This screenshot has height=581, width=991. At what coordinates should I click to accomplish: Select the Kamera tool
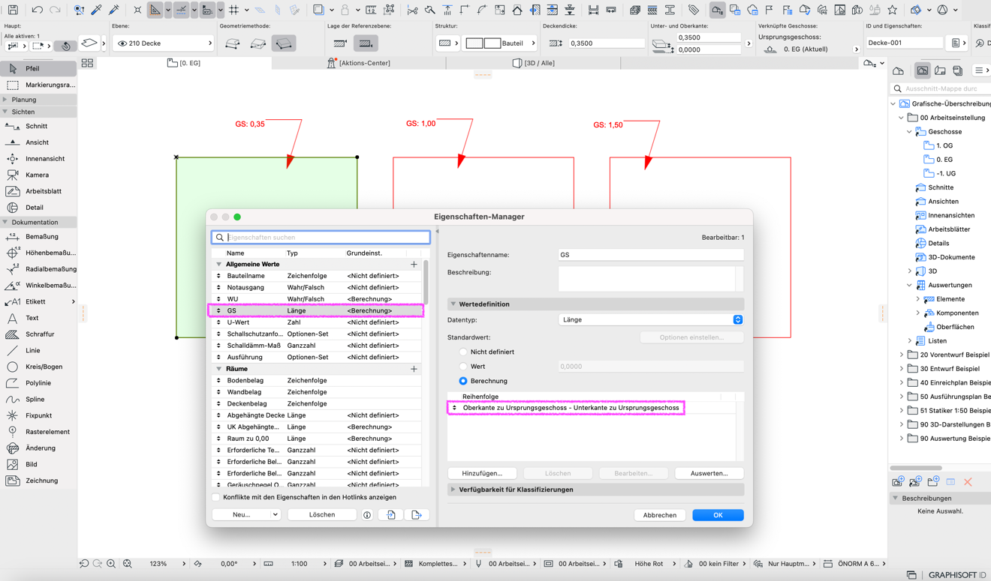(38, 175)
